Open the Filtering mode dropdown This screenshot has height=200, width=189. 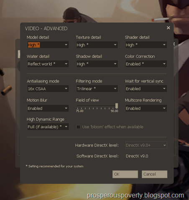click(97, 89)
